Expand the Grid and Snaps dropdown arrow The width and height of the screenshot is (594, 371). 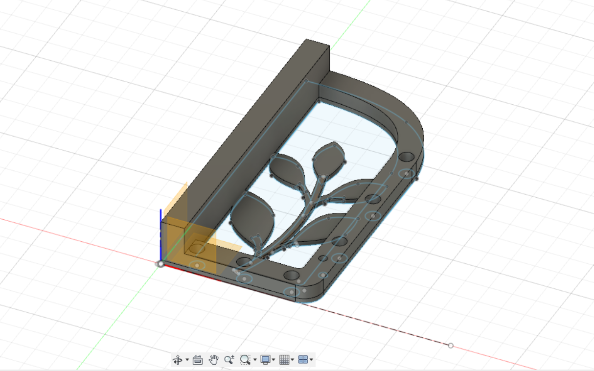tap(293, 360)
